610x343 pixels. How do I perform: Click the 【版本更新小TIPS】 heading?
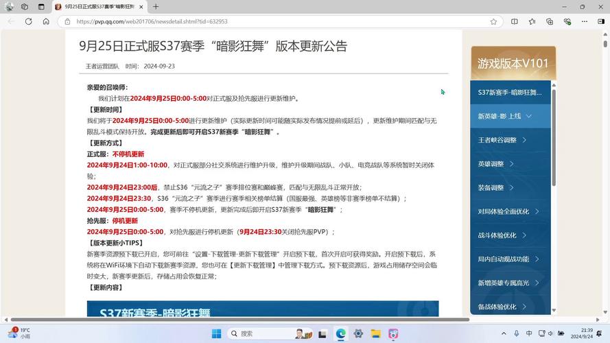(116, 243)
